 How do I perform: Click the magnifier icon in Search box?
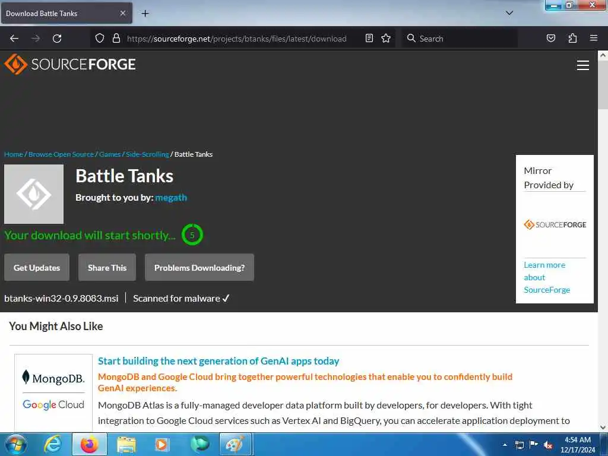tap(411, 38)
